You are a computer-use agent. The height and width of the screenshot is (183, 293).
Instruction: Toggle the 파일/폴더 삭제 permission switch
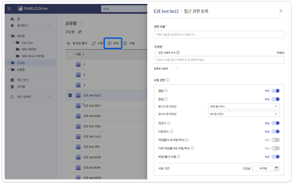[x=275, y=156]
